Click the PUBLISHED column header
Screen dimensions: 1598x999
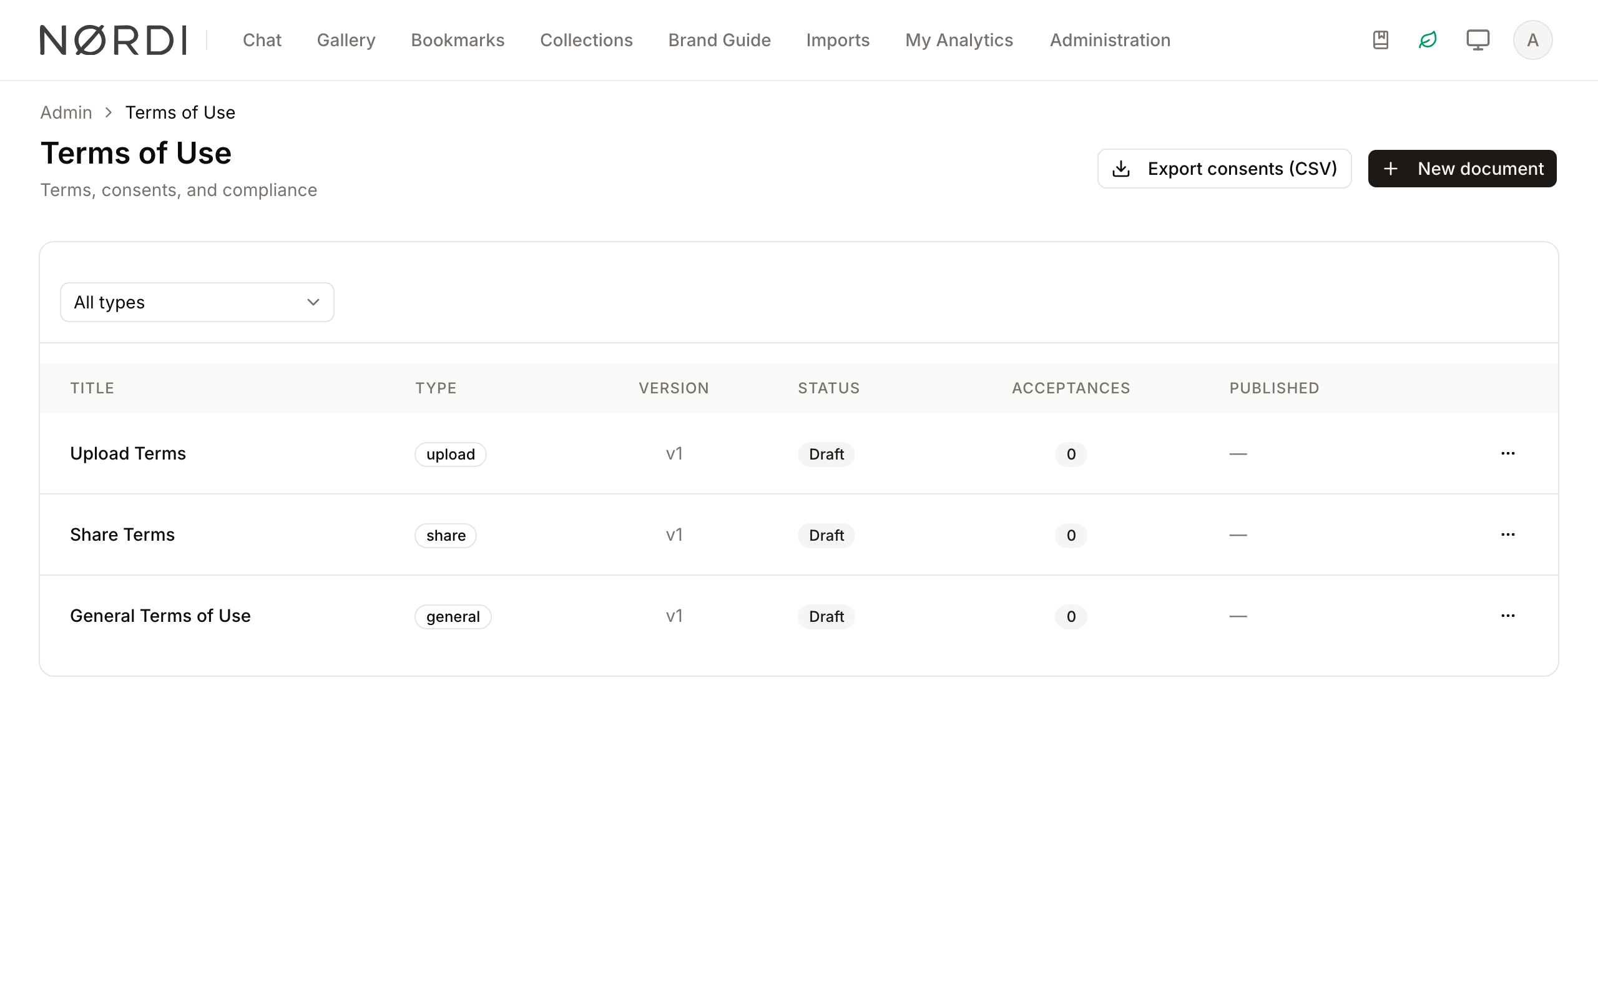[x=1275, y=388]
